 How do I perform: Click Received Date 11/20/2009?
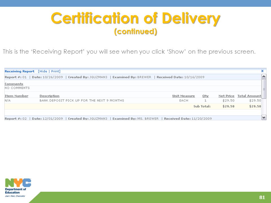point(188,119)
